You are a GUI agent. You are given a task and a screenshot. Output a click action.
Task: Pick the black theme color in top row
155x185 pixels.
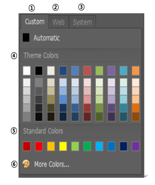pyautogui.click(x=39, y=70)
